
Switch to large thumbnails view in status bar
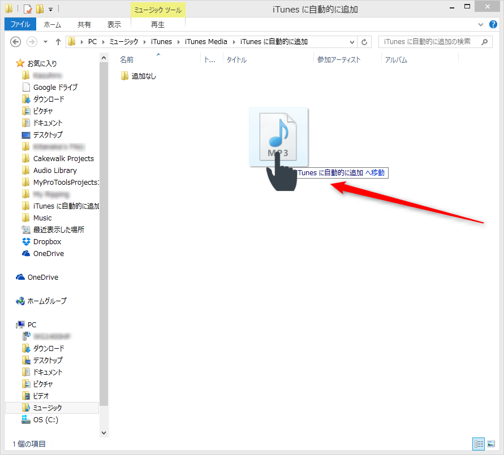pos(491,444)
